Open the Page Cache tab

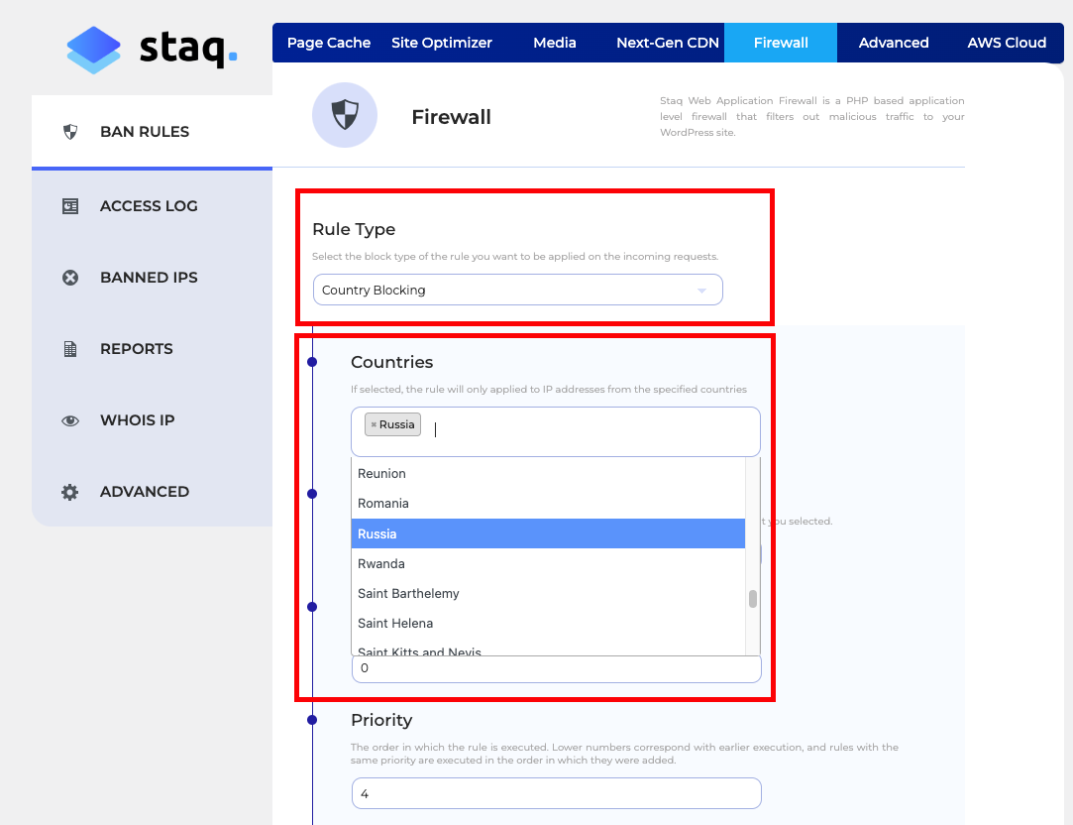coord(329,43)
